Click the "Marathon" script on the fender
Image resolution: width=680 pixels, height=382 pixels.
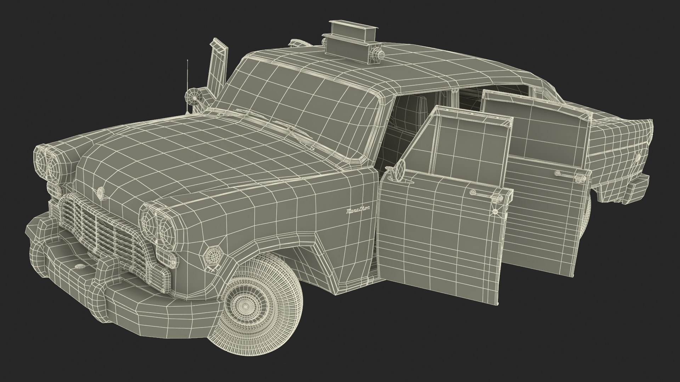(x=358, y=210)
